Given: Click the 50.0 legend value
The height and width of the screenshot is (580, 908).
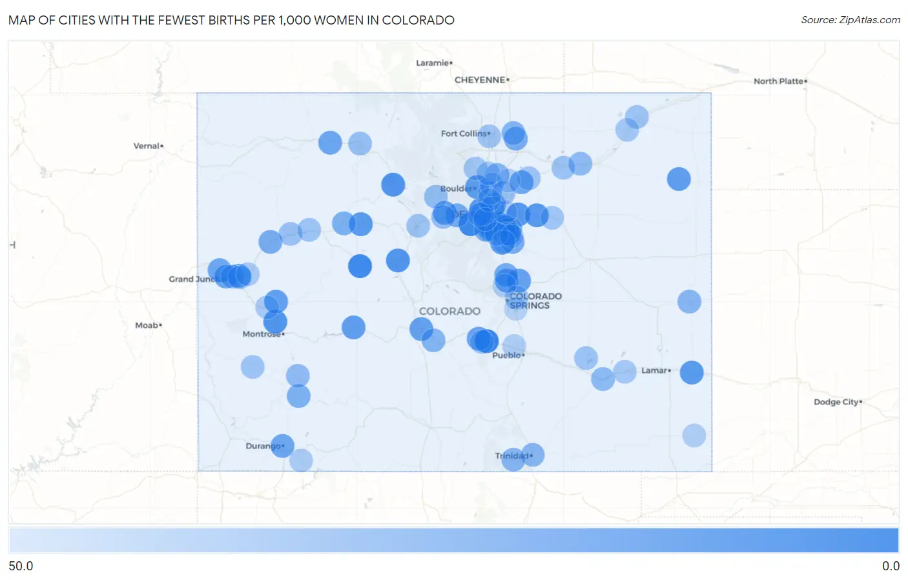Looking at the screenshot, I should (21, 566).
